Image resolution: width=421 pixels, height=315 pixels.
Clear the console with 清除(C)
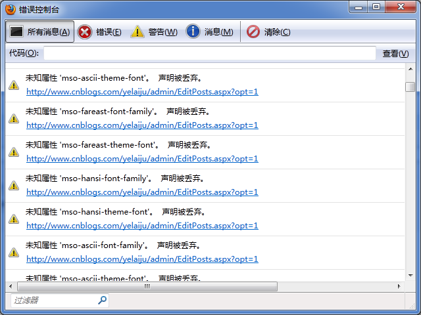tap(268, 32)
